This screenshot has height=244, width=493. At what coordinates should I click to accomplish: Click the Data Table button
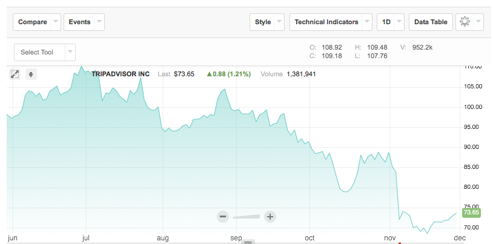(x=431, y=22)
